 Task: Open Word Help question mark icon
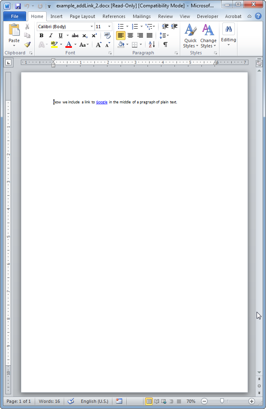pos(258,16)
